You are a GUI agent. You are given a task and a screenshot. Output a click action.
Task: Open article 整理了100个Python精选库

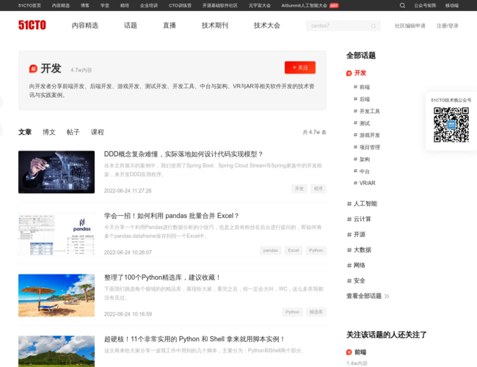tap(162, 277)
